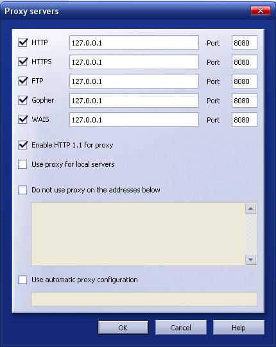The image size is (276, 347).
Task: Toggle the FTP proxy checkbox
Action: pyautogui.click(x=22, y=81)
